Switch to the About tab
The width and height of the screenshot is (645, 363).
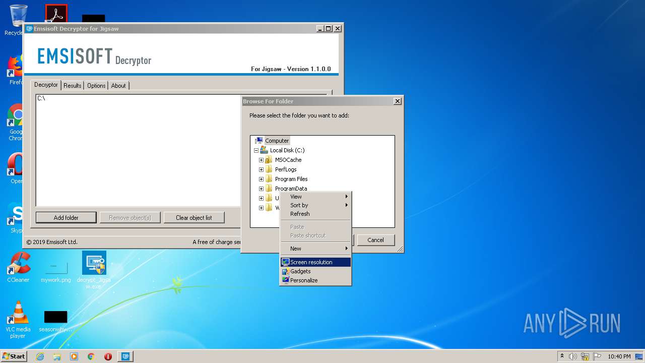tap(118, 86)
